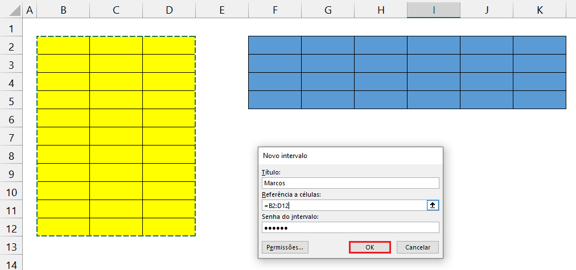Click the Título input field containing Marcos
This screenshot has width=576, height=270.
click(x=351, y=183)
